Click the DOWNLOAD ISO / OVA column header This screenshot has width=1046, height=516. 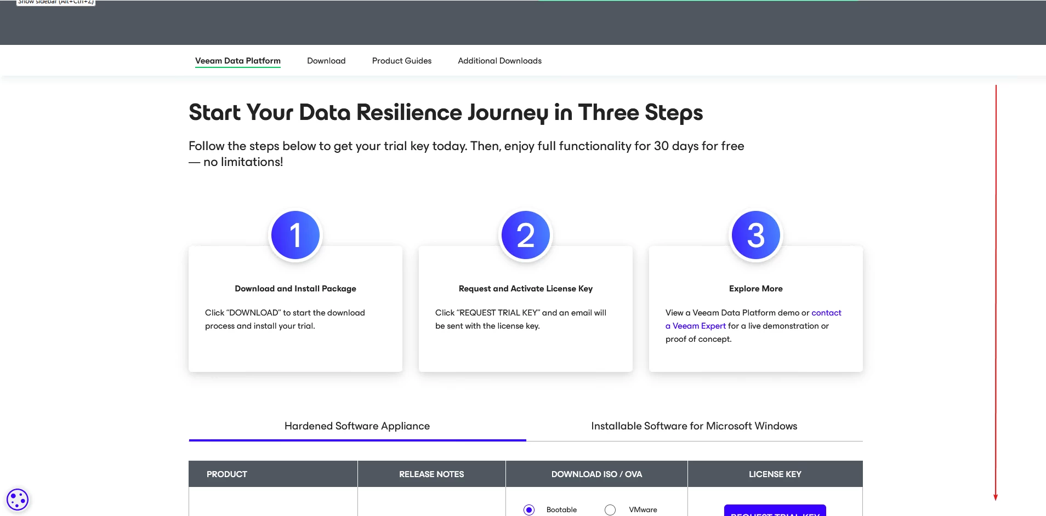[x=596, y=474]
